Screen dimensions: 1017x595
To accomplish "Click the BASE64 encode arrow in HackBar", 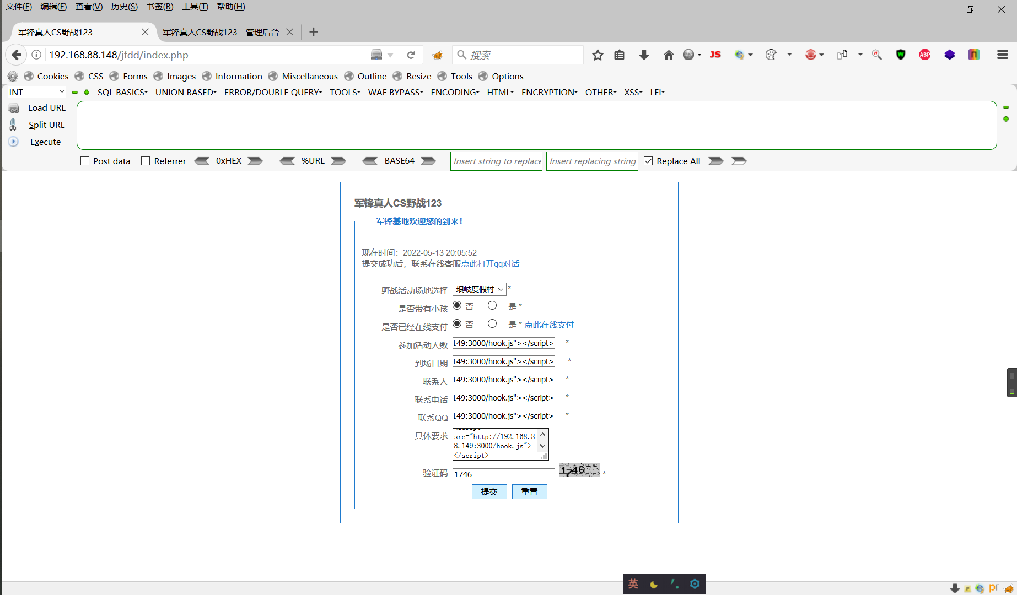I will point(428,160).
